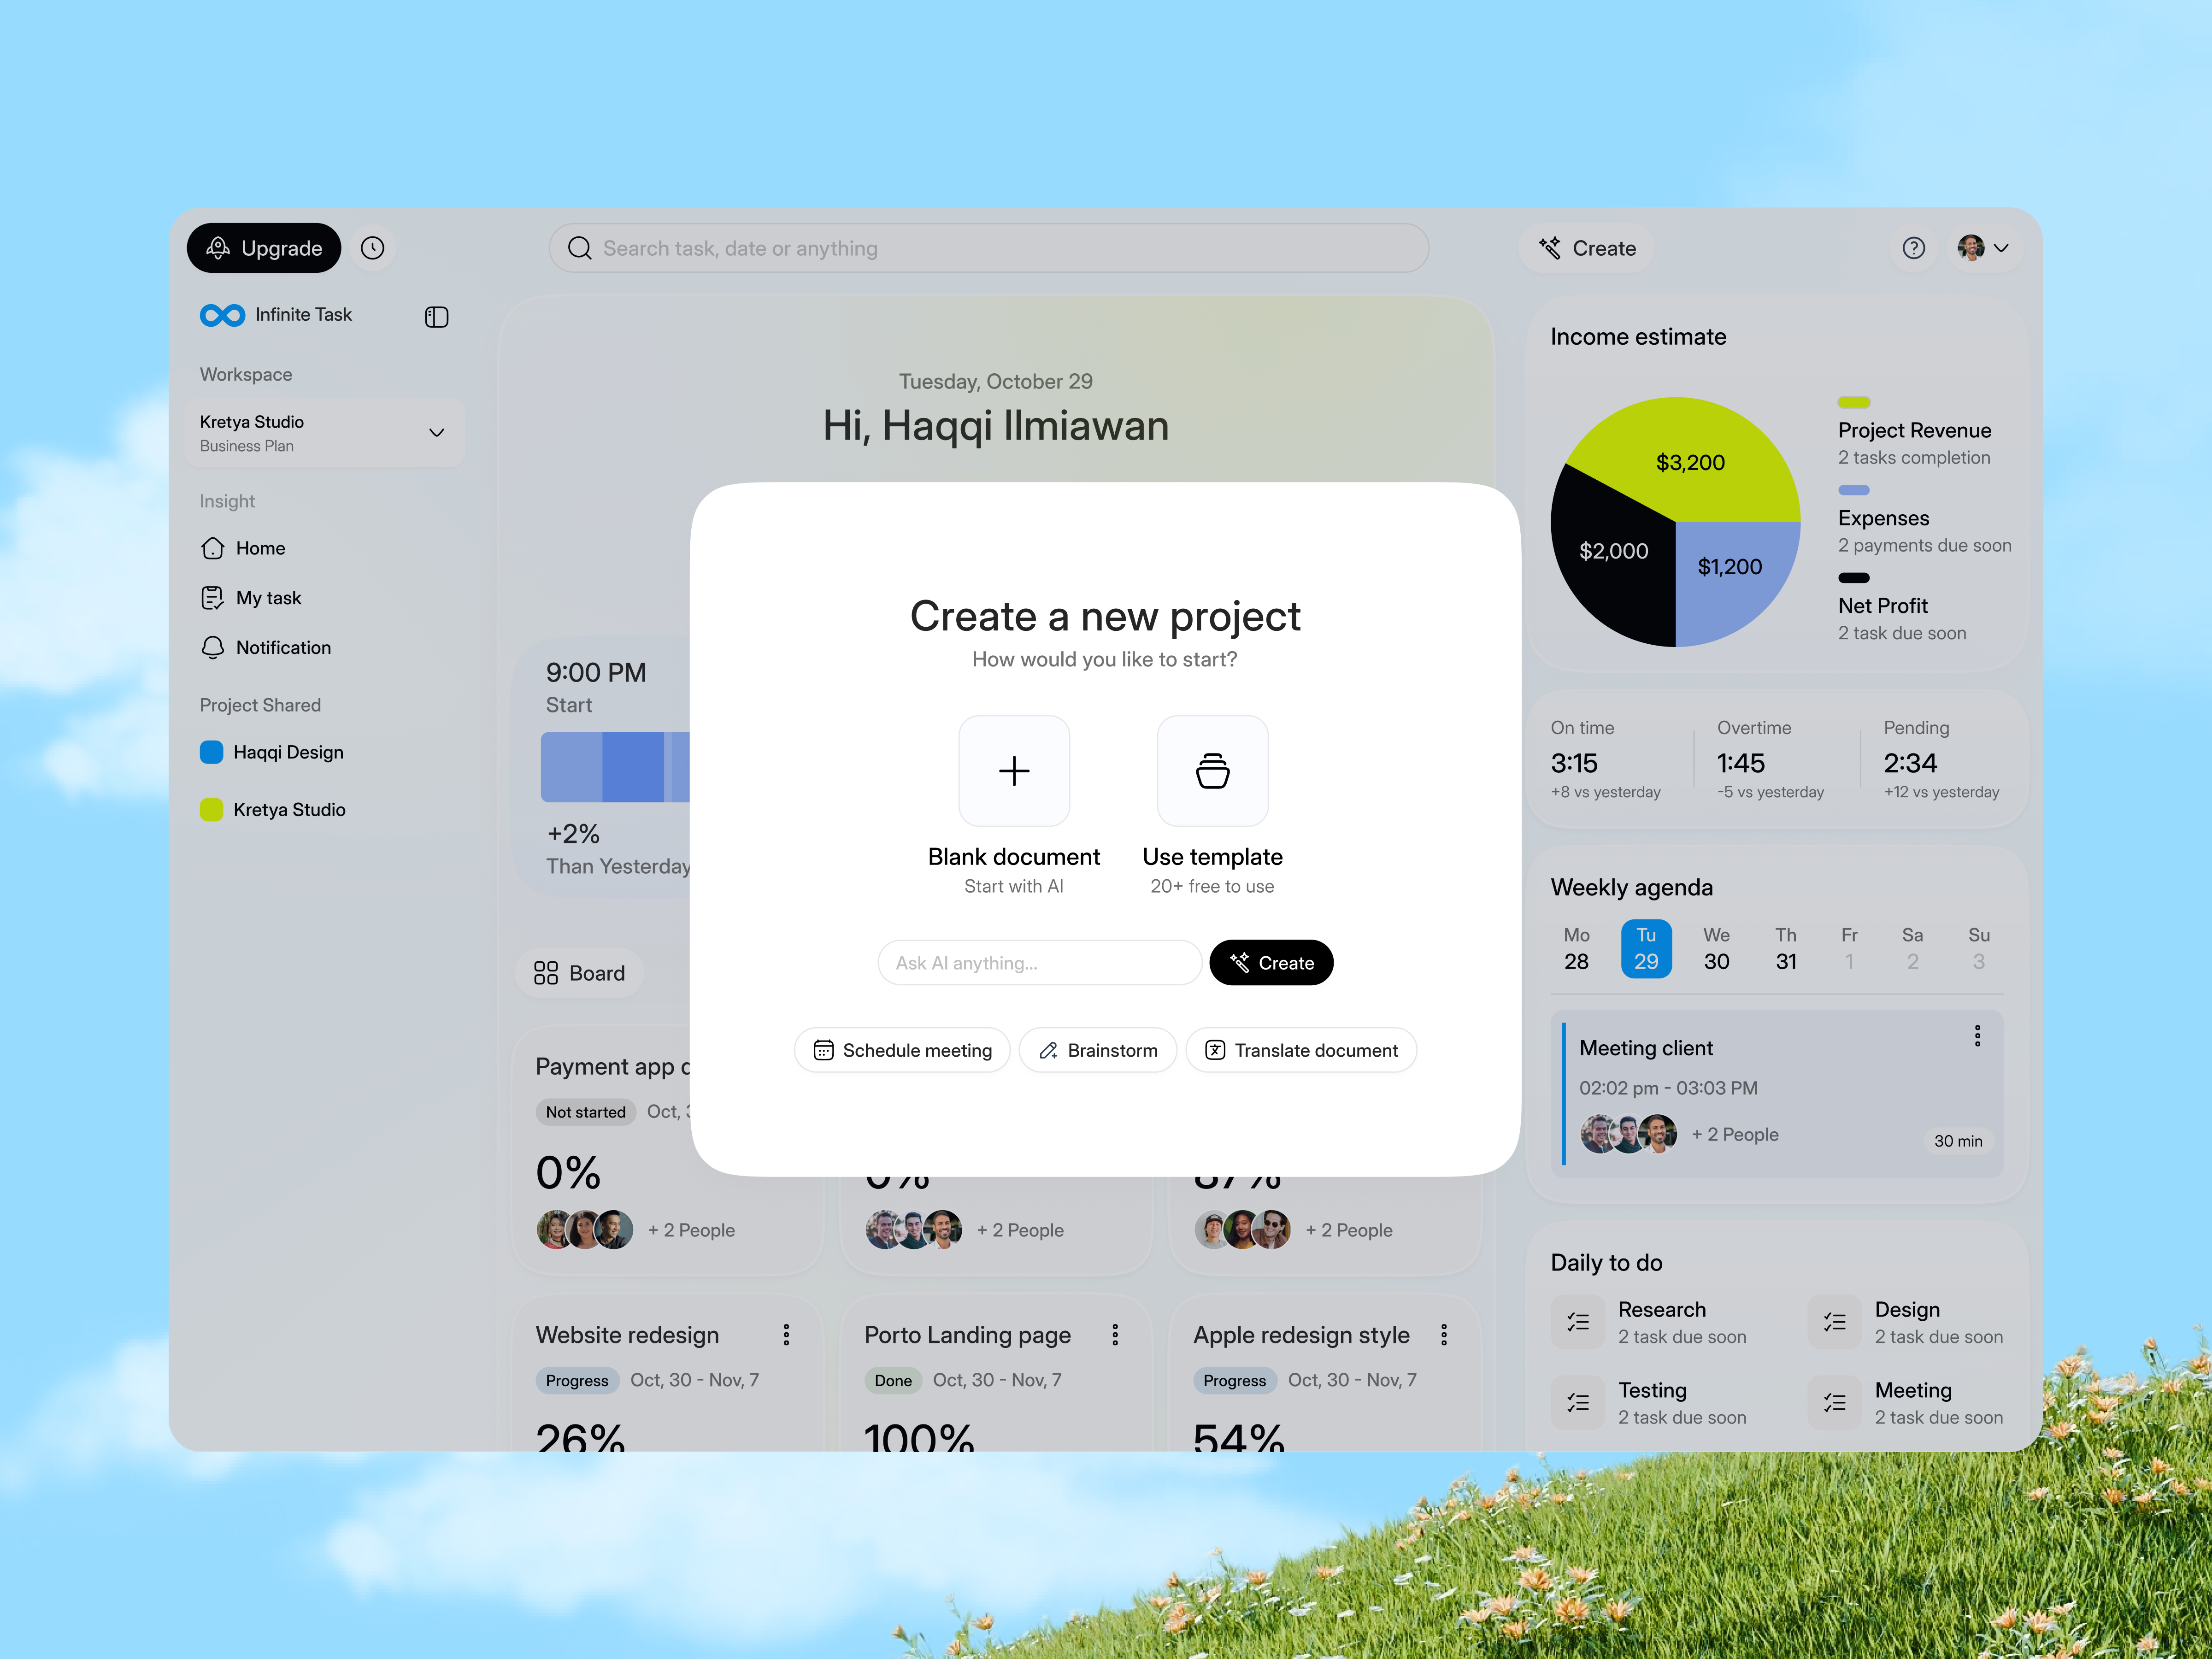Click the Haqqi Design color dot
This screenshot has height=1659, width=2212.
point(211,751)
